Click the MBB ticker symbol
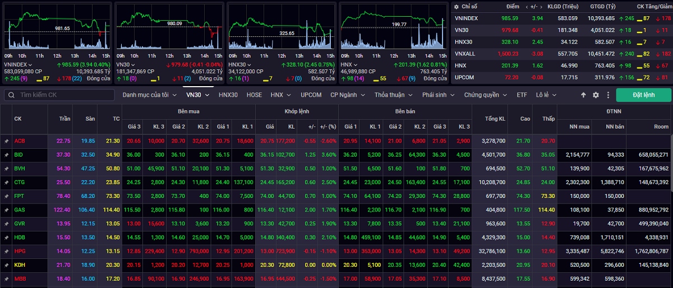Screen dimensions: 673x288 20,278
